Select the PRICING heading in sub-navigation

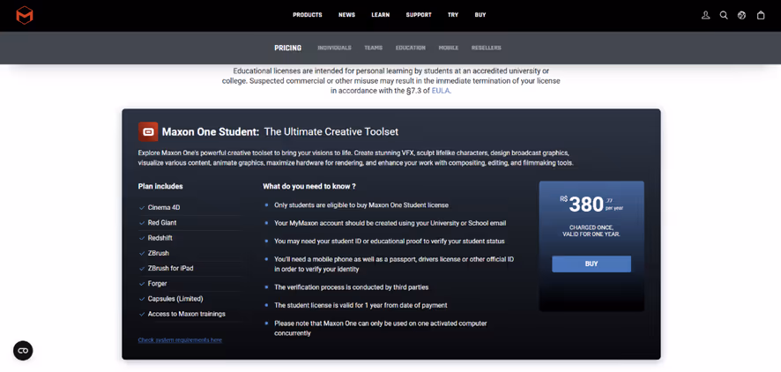288,48
